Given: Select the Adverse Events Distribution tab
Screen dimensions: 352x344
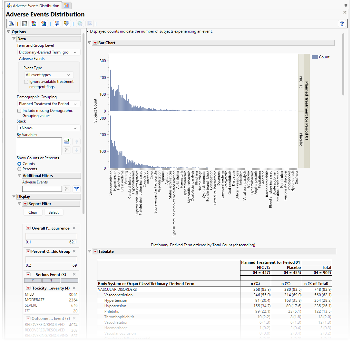Looking at the screenshot, I should pos(33,5).
